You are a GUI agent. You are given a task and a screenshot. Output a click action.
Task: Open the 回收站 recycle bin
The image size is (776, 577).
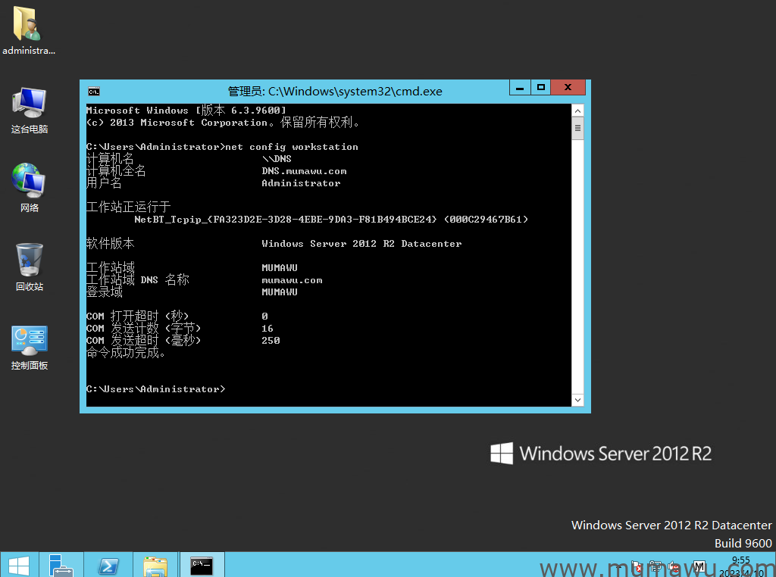click(29, 261)
